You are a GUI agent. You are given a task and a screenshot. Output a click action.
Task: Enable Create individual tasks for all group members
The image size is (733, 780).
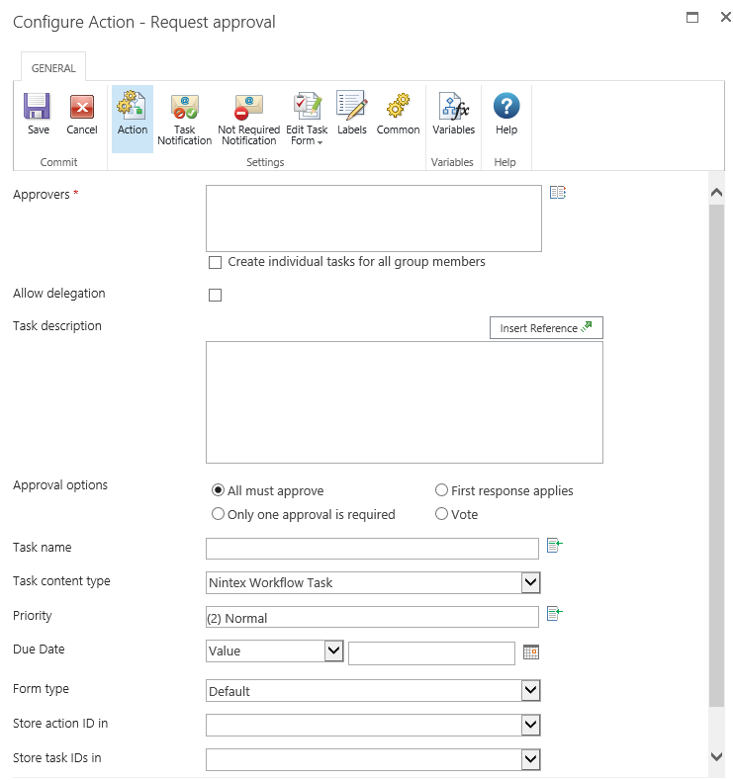(215, 263)
